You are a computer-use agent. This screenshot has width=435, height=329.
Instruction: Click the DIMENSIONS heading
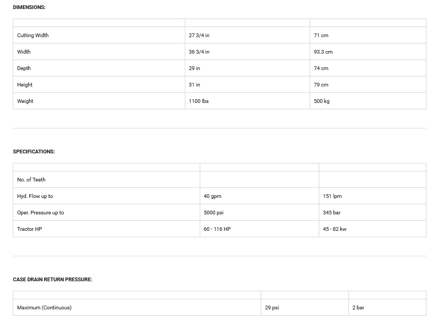[x=29, y=7]
